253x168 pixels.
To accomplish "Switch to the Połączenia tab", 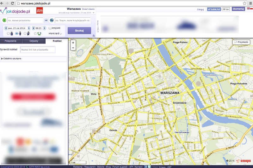I will 11,41.
